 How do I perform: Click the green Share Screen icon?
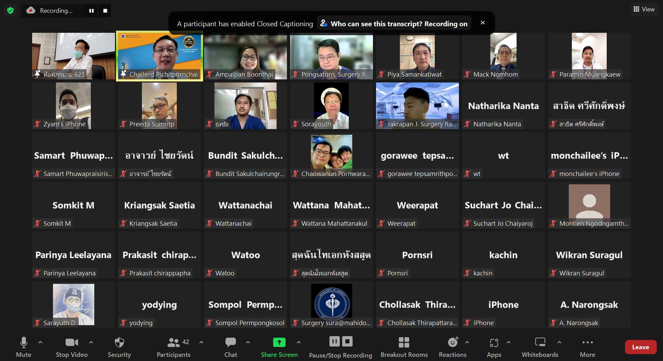(x=279, y=342)
